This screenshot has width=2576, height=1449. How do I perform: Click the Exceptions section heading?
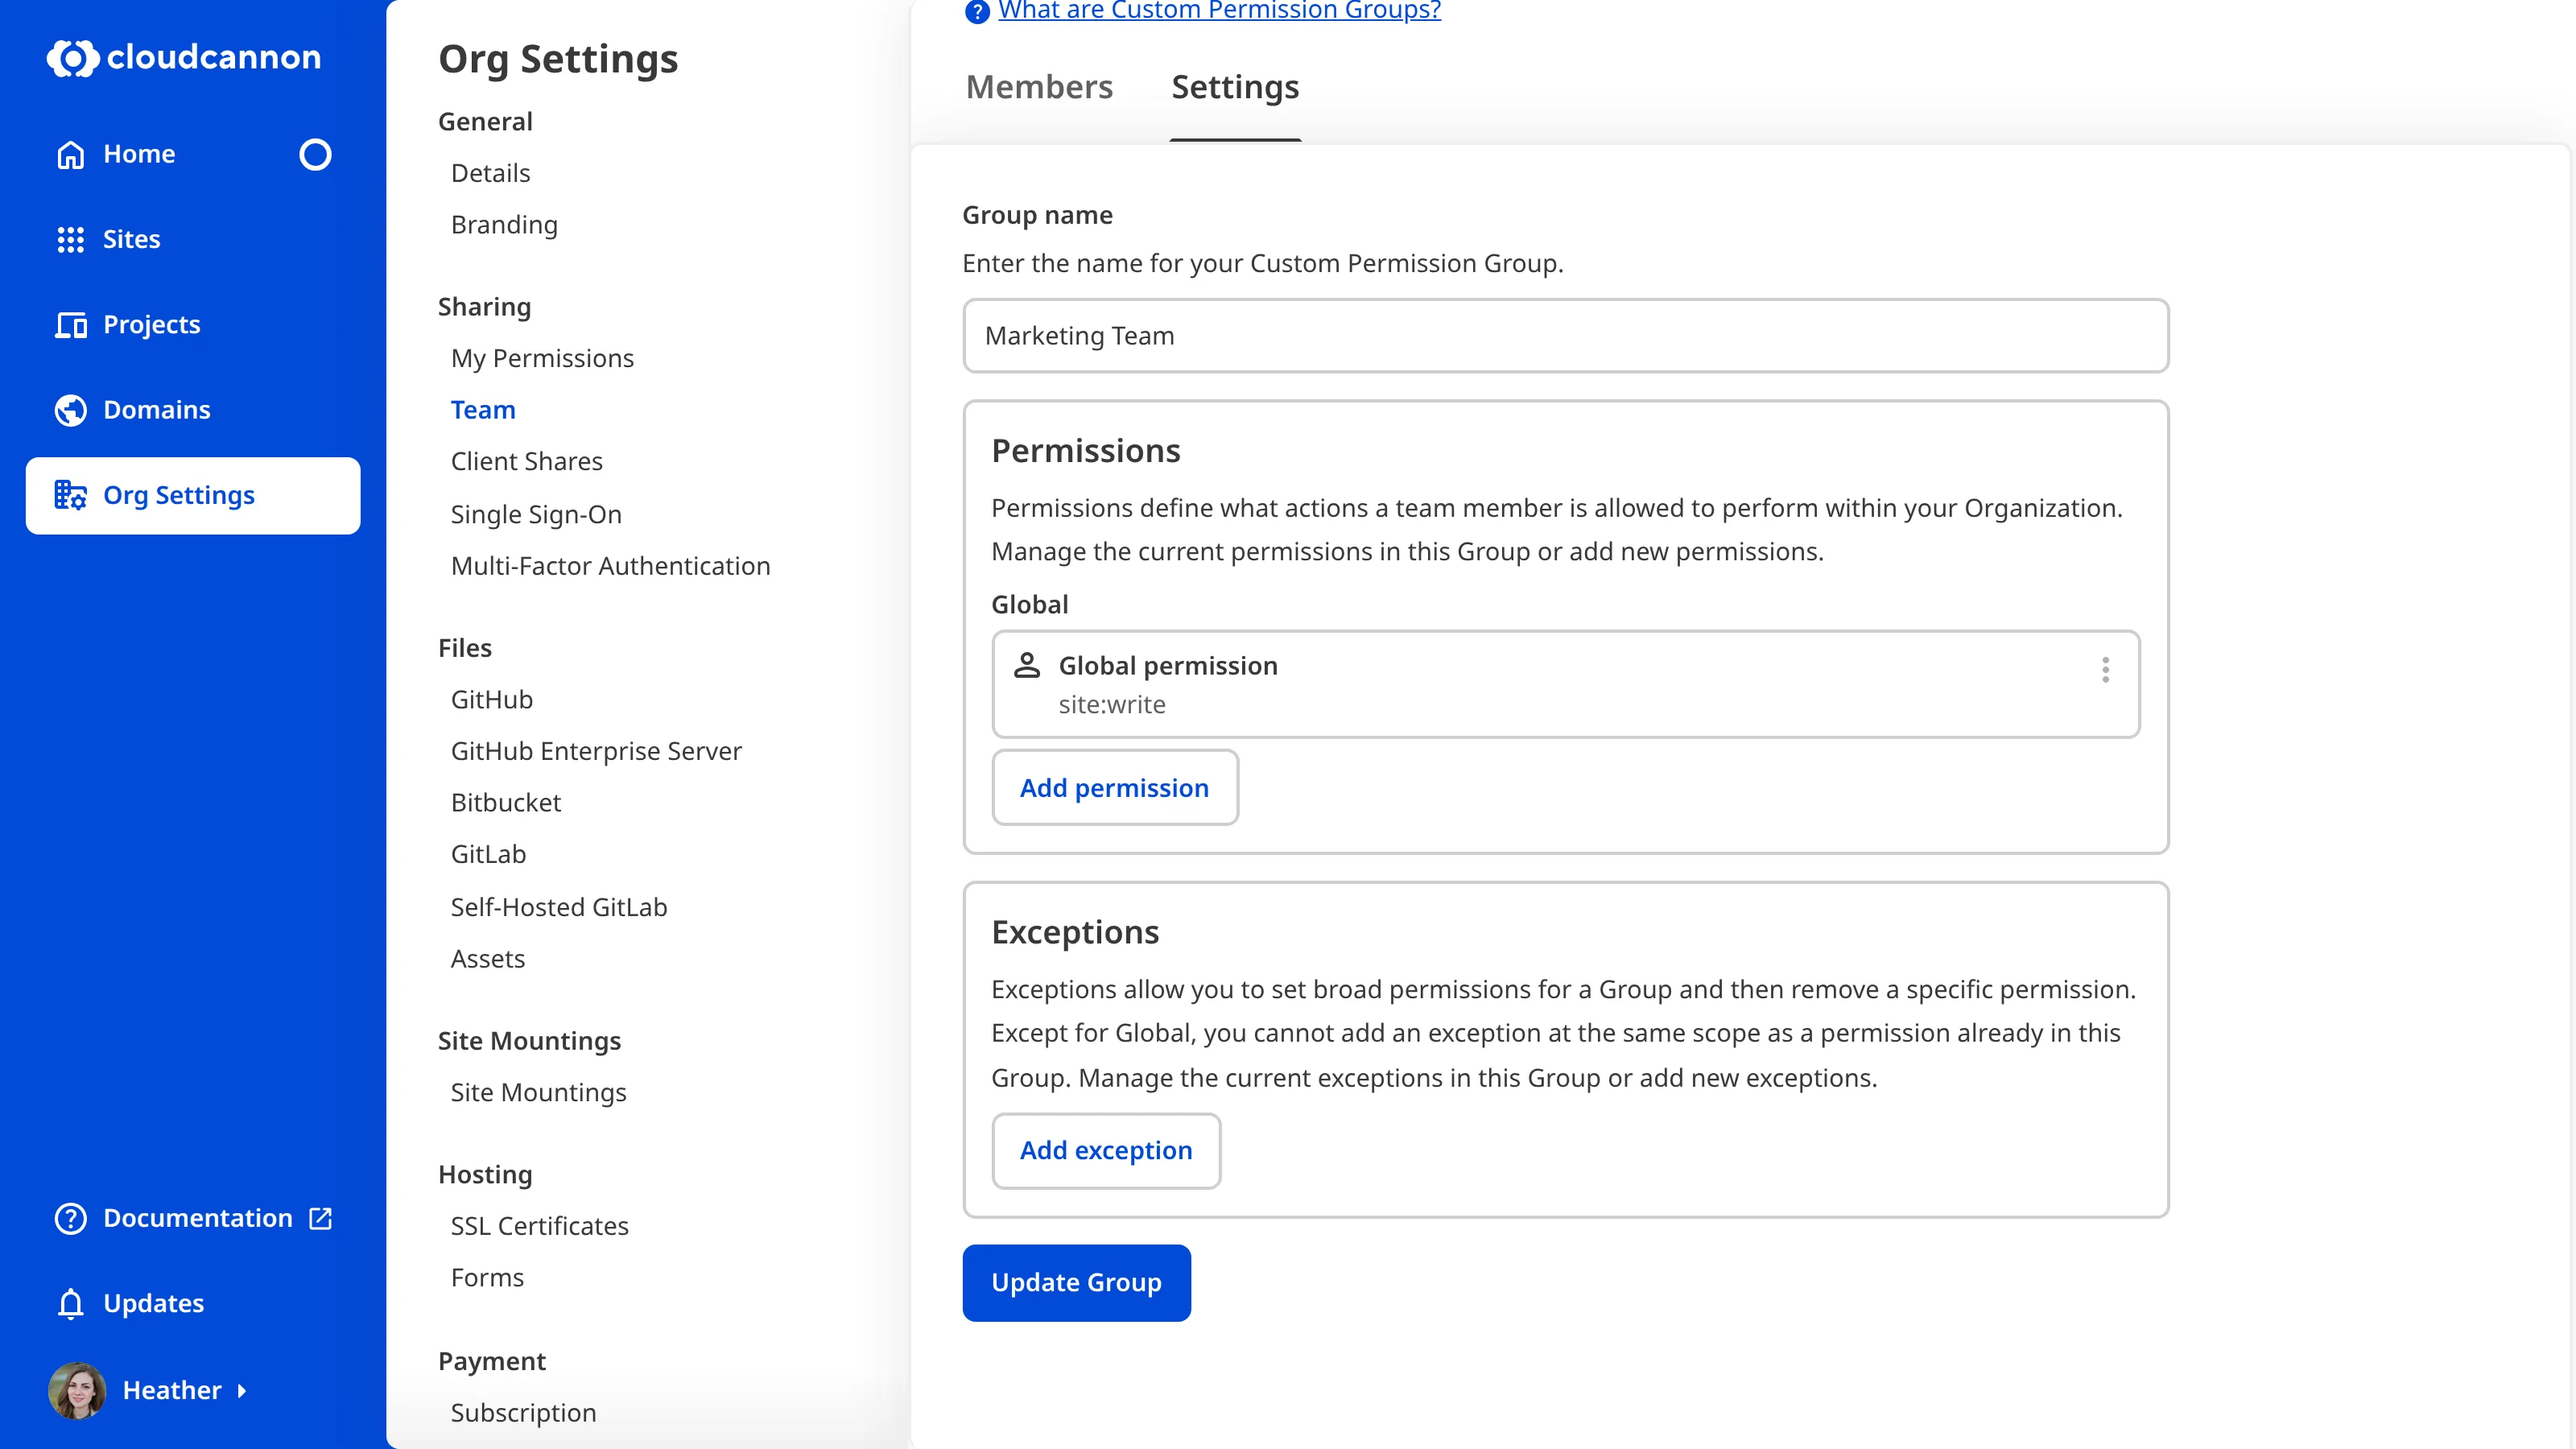point(1075,932)
